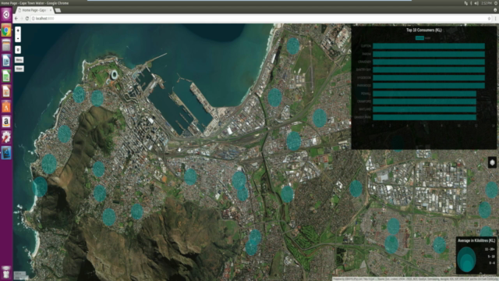Select the MAITLAND bar in the chart

click(424, 109)
